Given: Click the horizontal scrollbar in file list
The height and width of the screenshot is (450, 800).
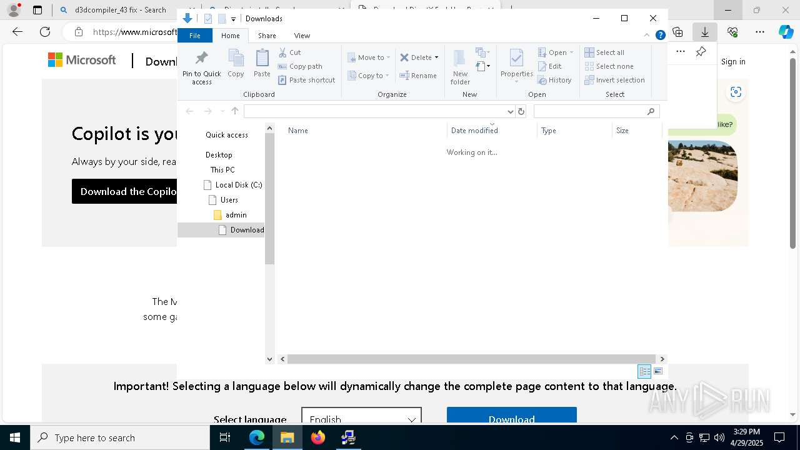Looking at the screenshot, I should [x=472, y=359].
